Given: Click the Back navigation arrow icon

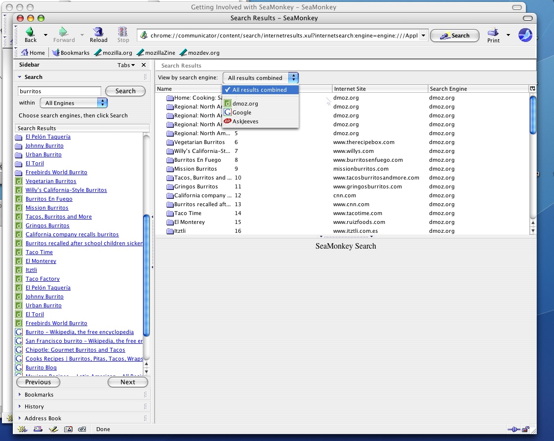Looking at the screenshot, I should [x=31, y=32].
